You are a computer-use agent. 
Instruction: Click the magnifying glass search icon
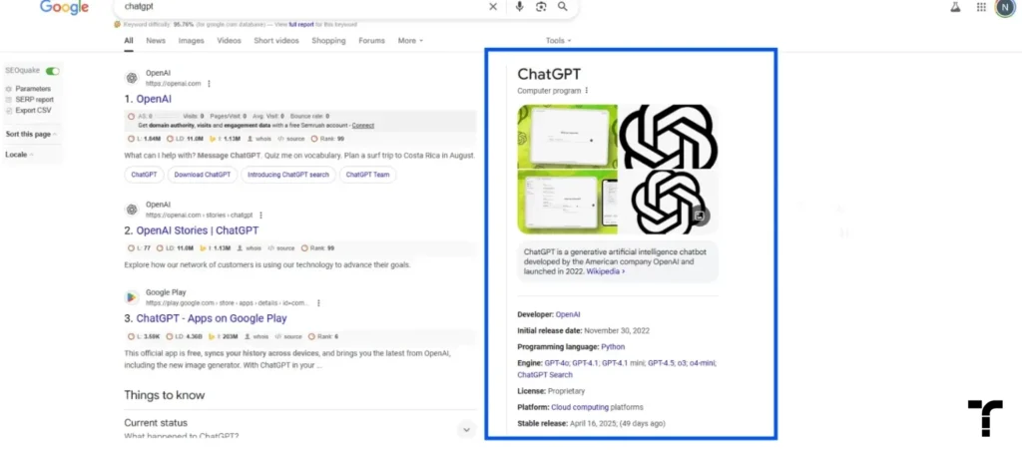[563, 7]
